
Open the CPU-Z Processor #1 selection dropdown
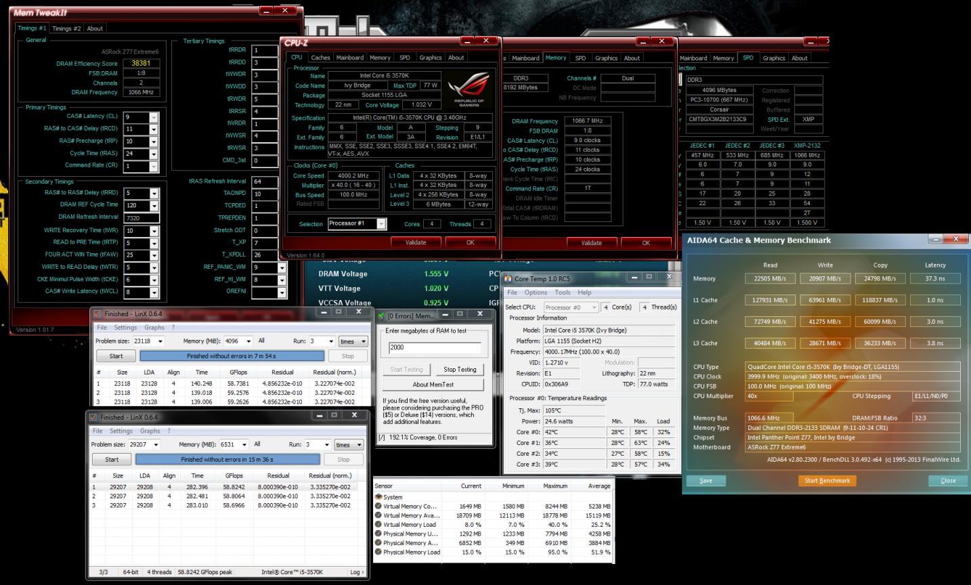(381, 223)
